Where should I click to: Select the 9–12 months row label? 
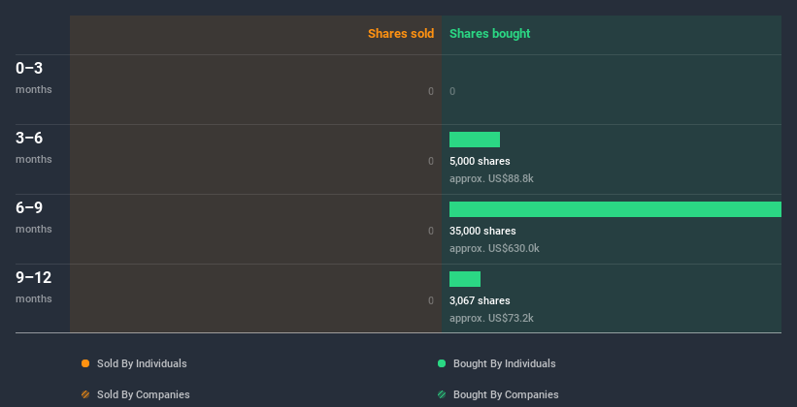pos(34,287)
